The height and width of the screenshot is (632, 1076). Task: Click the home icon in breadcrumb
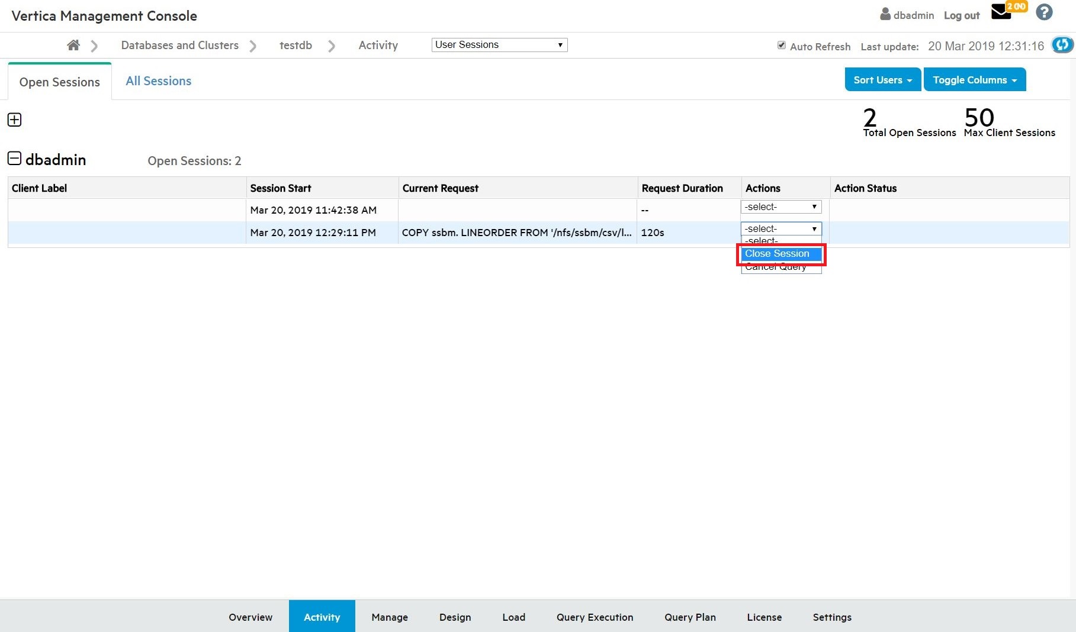point(73,46)
